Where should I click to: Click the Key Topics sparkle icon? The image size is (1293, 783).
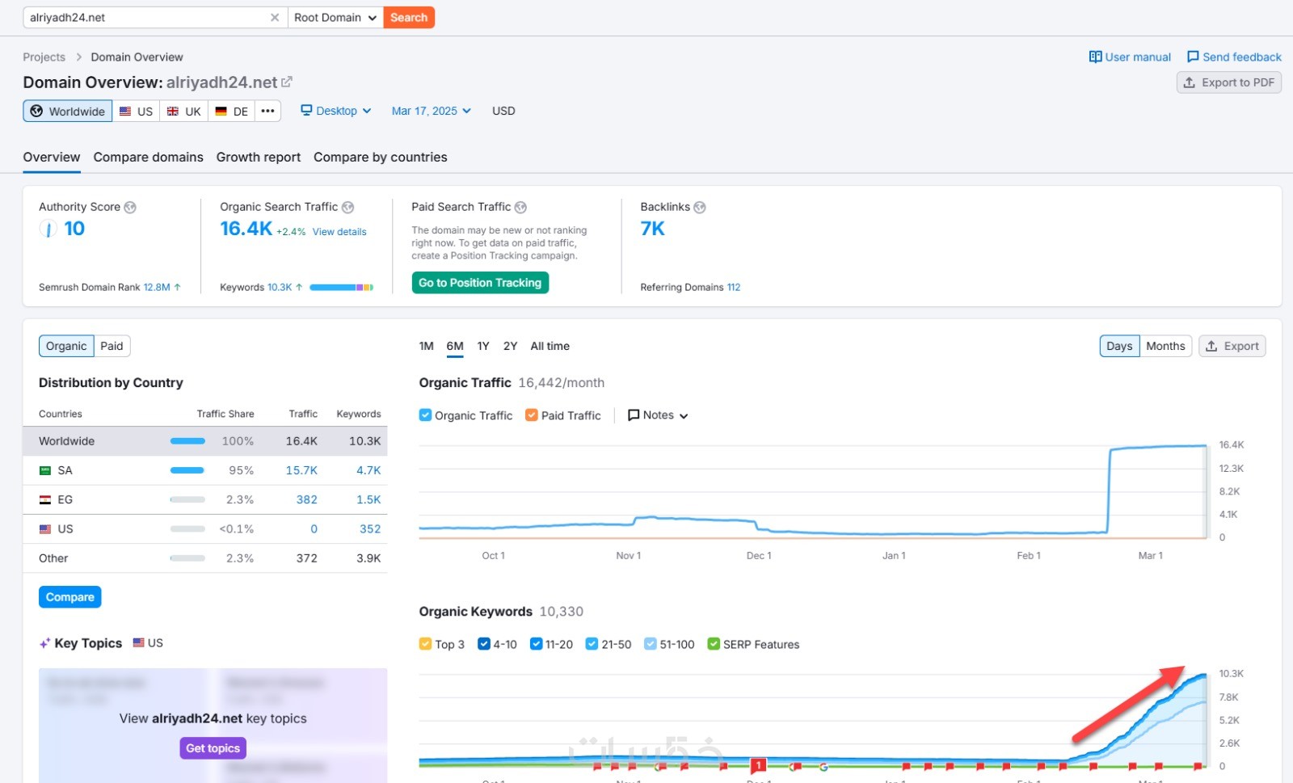(x=44, y=643)
